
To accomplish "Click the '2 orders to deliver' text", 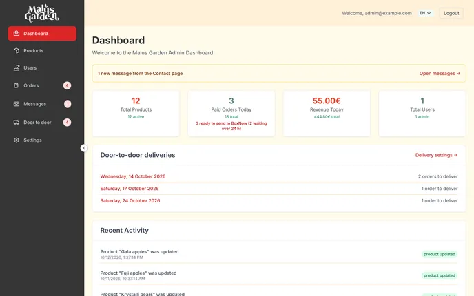I will (437, 176).
